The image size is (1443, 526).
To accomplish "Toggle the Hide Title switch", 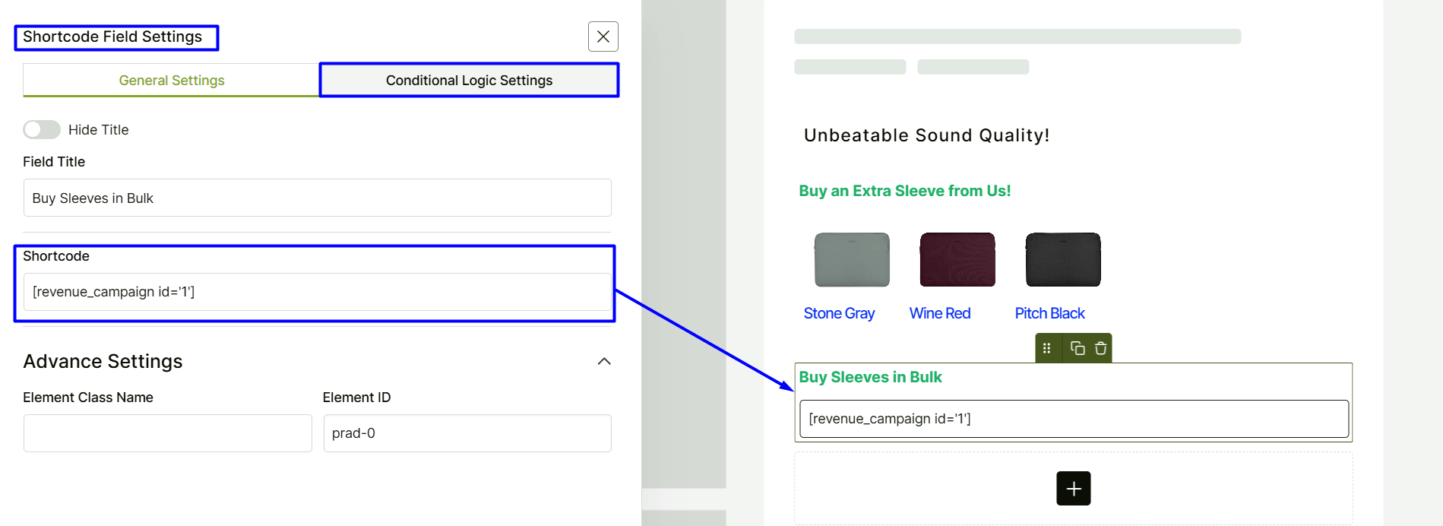I will 42,130.
